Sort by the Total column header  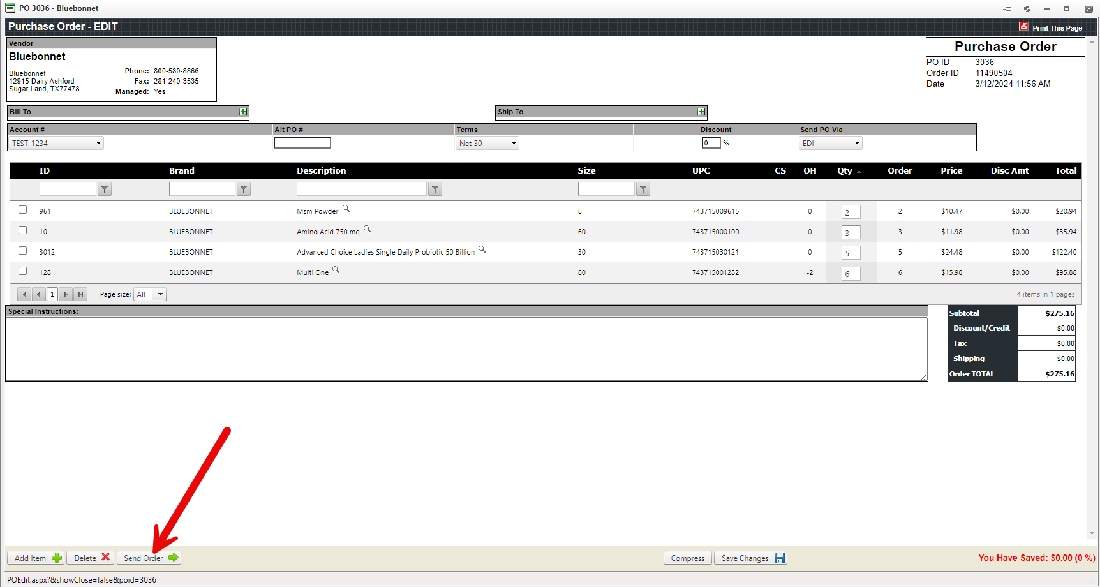click(x=1066, y=171)
